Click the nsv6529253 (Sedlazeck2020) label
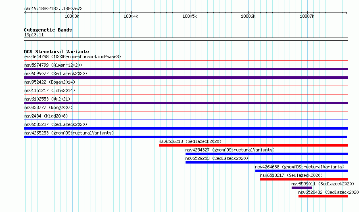The height and width of the screenshot is (212, 359). coord(217,158)
